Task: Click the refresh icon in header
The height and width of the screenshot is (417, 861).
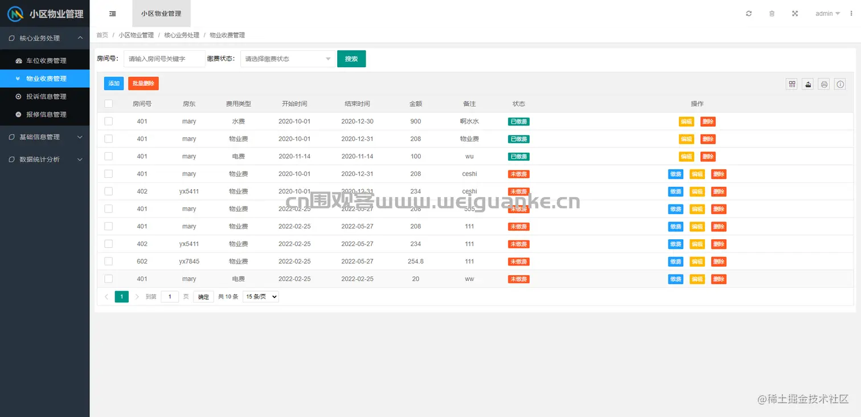Action: point(749,14)
